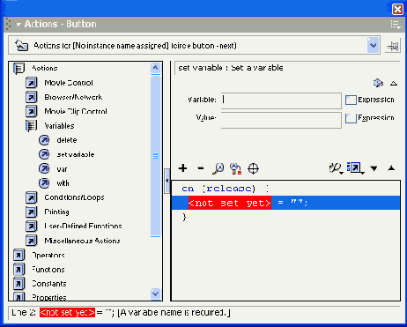Viewport: 407px width, 327px height.
Task: Open the debug options icon
Action: [x=336, y=168]
